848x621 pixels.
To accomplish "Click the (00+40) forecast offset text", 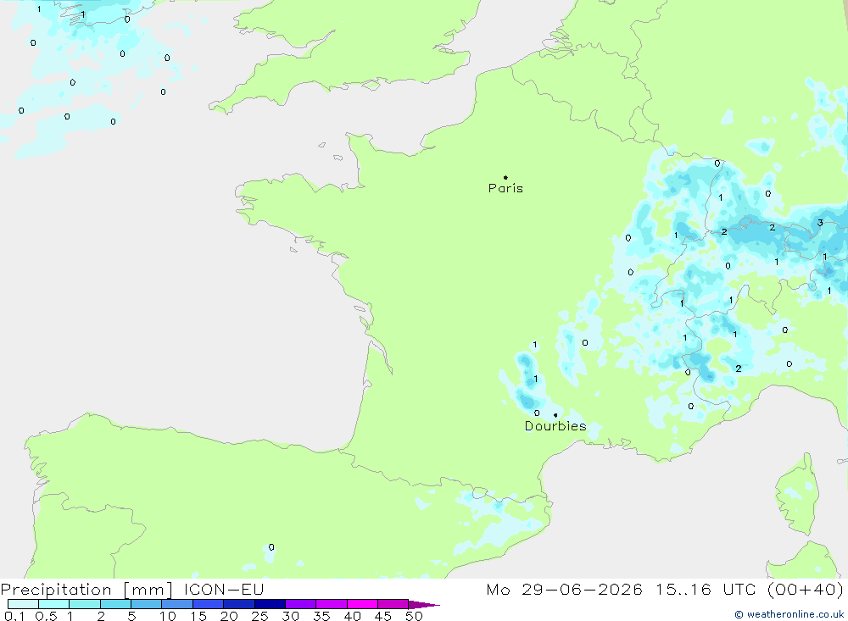I will coord(806,589).
